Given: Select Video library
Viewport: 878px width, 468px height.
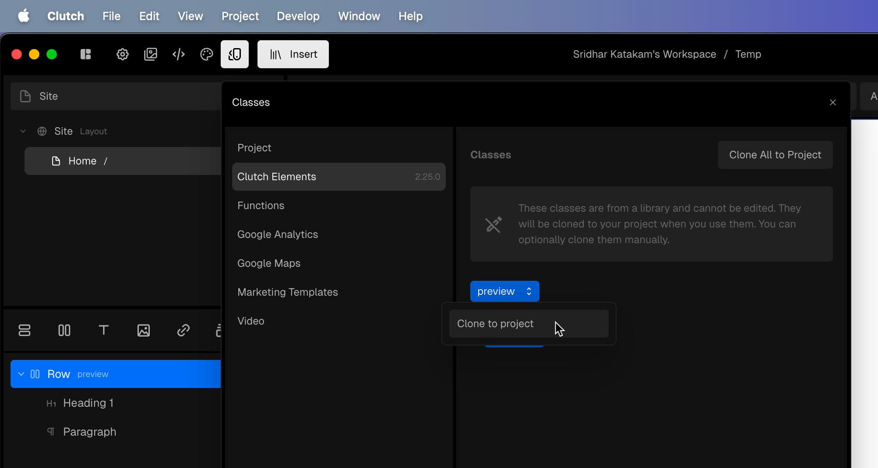Looking at the screenshot, I should point(339,321).
